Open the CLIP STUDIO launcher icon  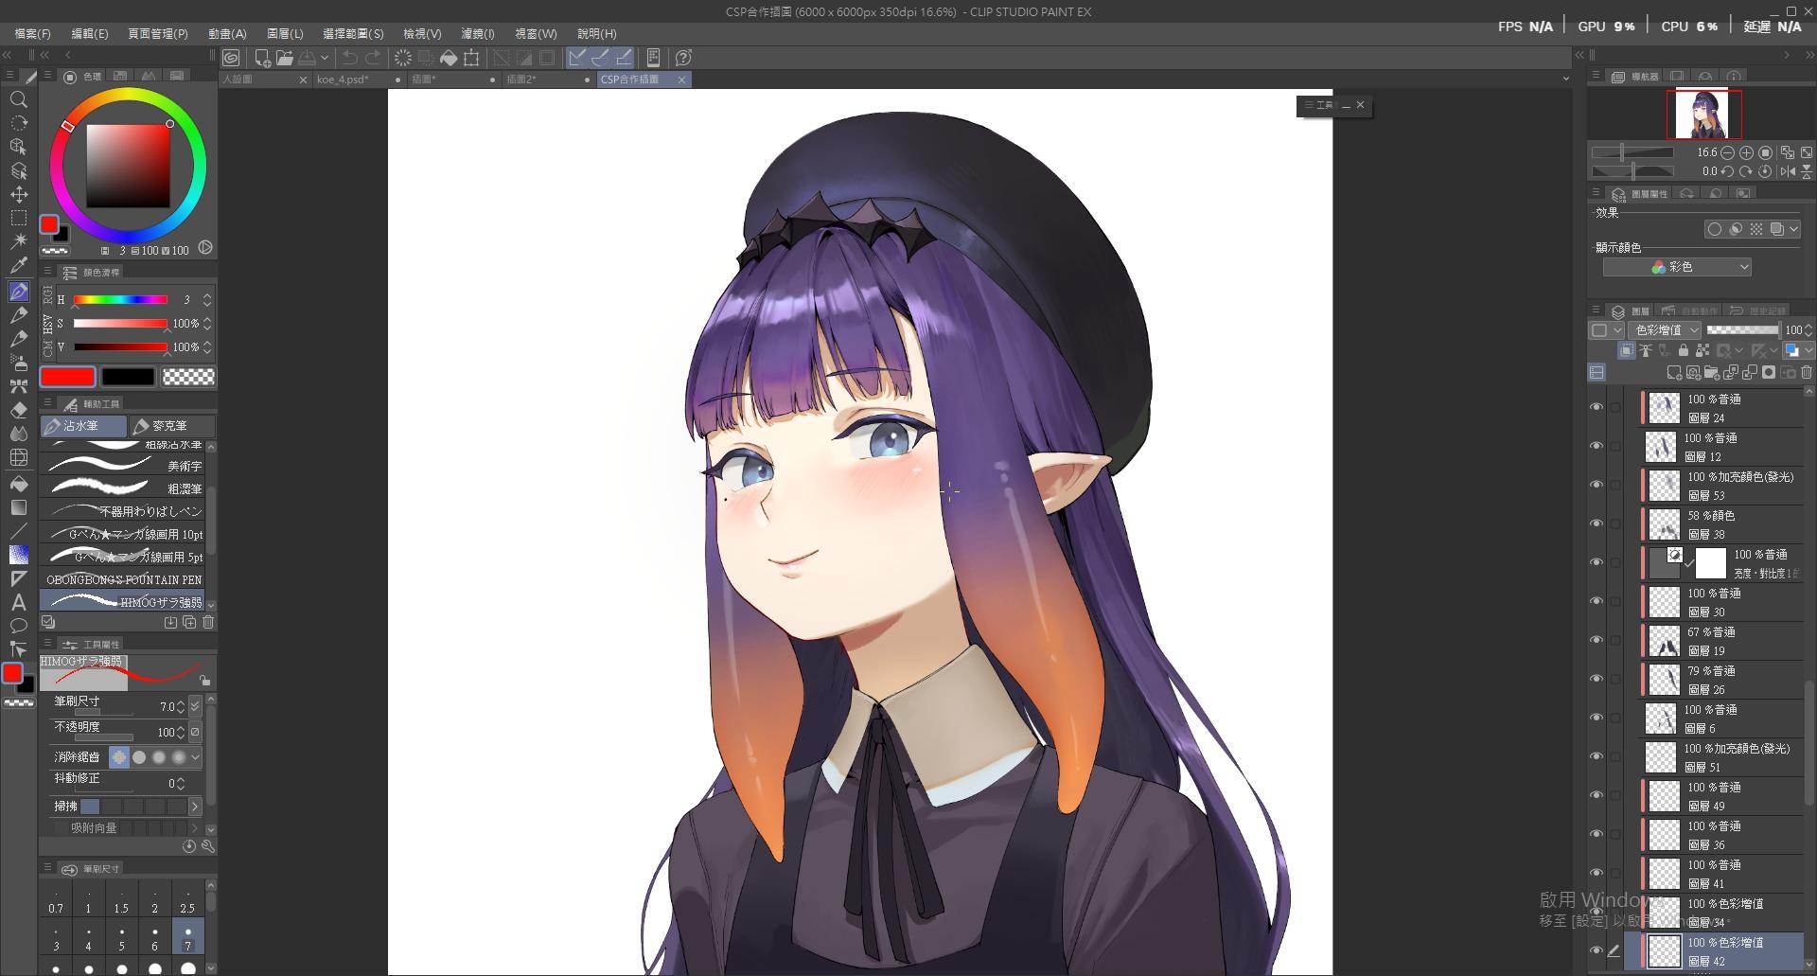click(x=231, y=58)
